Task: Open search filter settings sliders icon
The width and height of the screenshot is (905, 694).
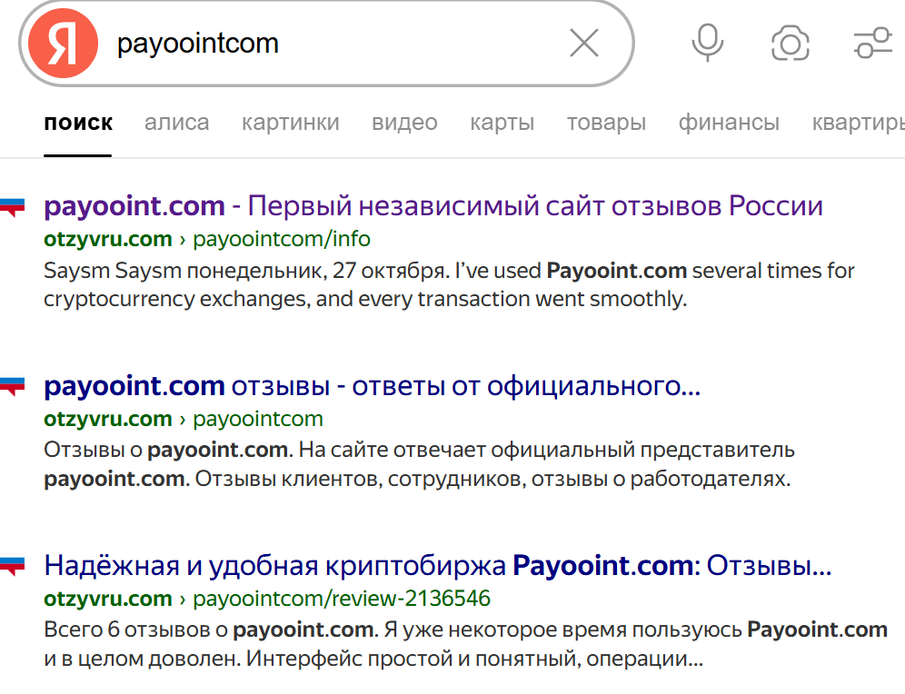Action: coord(872,43)
